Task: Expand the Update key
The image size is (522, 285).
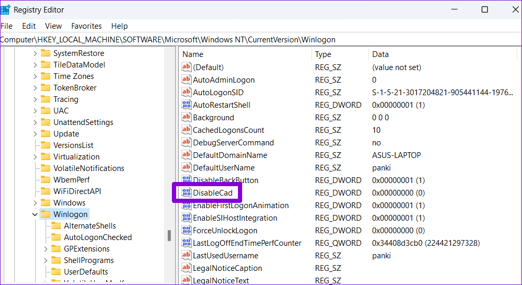Action: tap(35, 134)
